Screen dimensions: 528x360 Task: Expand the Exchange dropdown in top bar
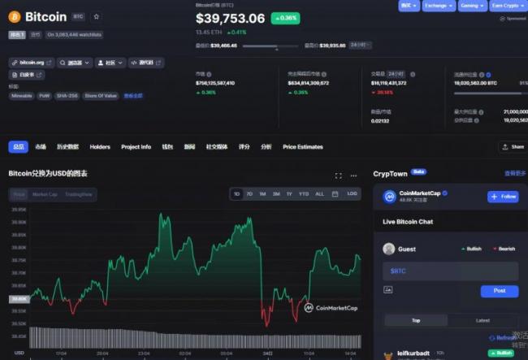[437, 6]
